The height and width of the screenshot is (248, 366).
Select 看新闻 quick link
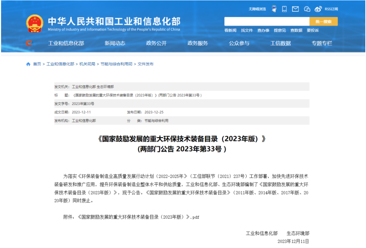230,30
